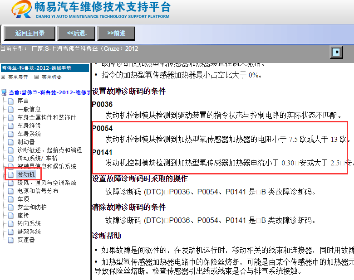Viewport: 354px width, 280px height.
Task: Open 车身金属构件和装饰件 in the tree
Action: [x=46, y=117]
